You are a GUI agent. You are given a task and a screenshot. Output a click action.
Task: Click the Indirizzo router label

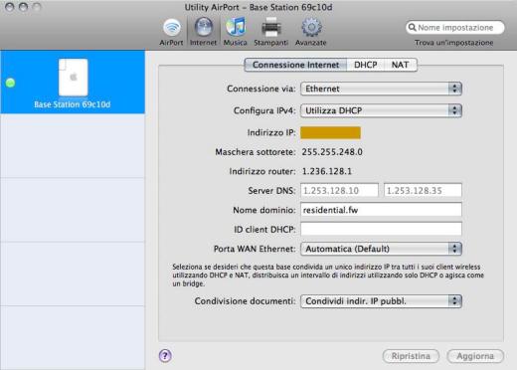point(262,171)
